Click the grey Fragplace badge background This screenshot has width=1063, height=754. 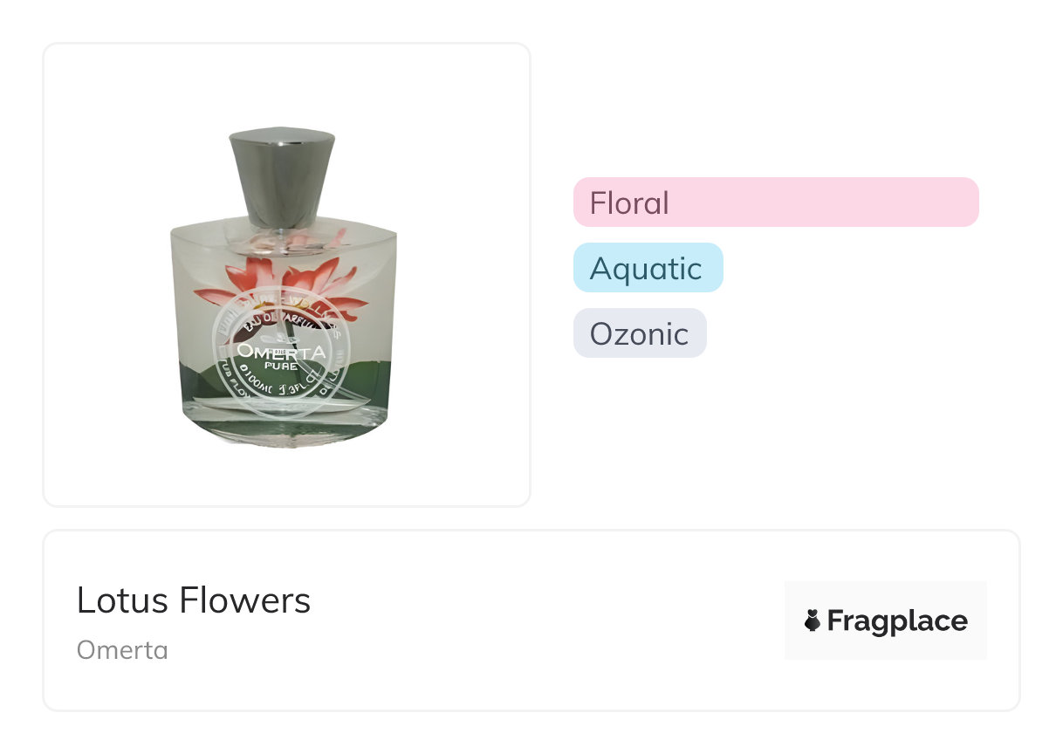885,593
